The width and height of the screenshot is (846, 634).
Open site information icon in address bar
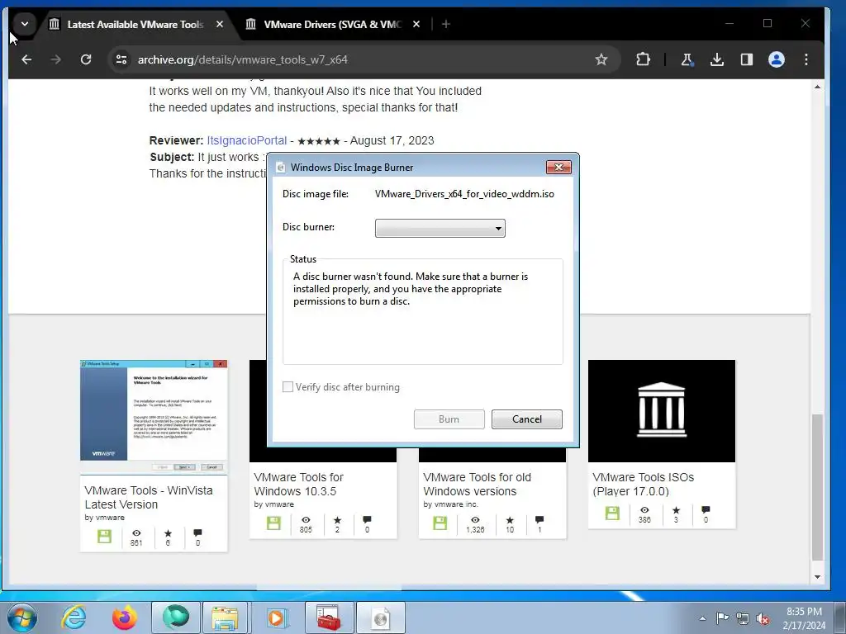pyautogui.click(x=121, y=59)
